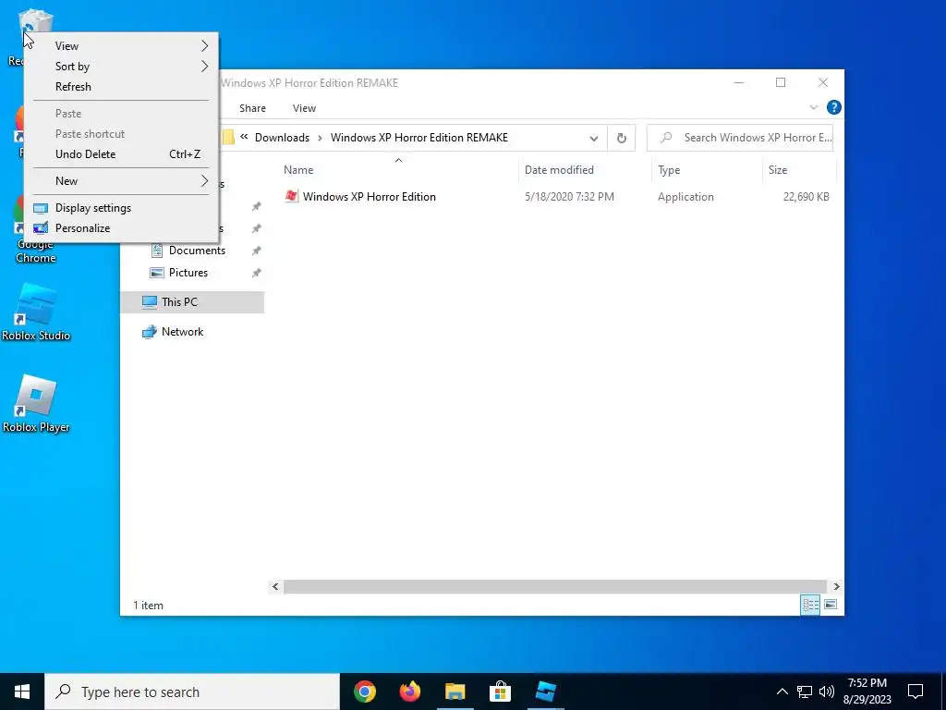Select the Roblox Player desktop shortcut
Viewport: 946px width, 710px height.
(36, 403)
